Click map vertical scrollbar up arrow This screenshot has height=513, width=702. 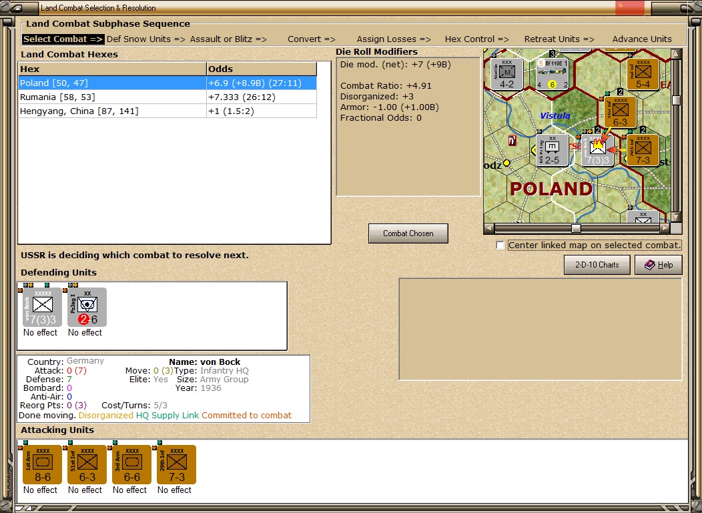676,54
